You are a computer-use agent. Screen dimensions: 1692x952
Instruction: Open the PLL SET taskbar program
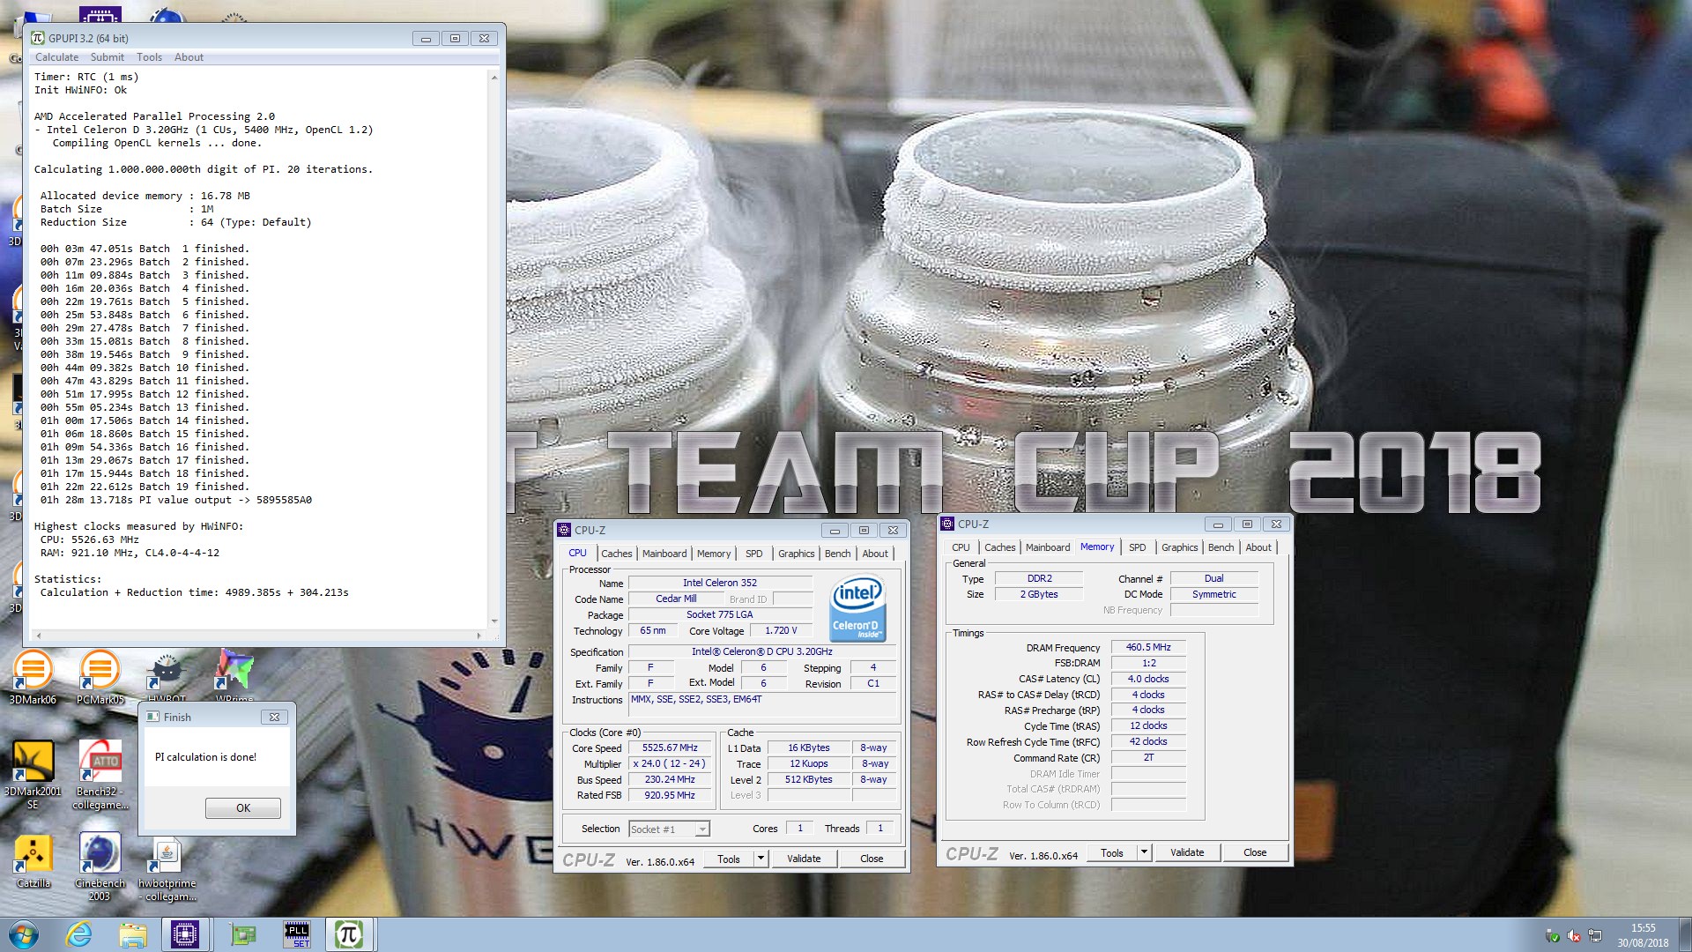tap(297, 934)
